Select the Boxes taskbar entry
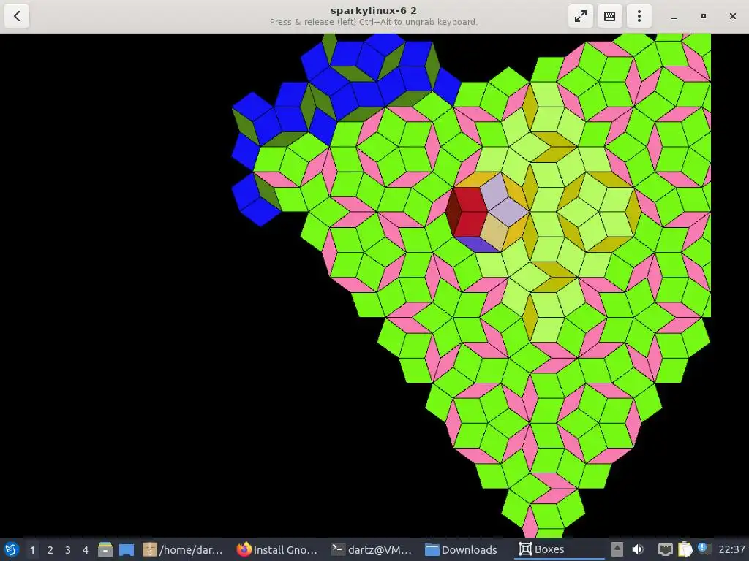 559,549
